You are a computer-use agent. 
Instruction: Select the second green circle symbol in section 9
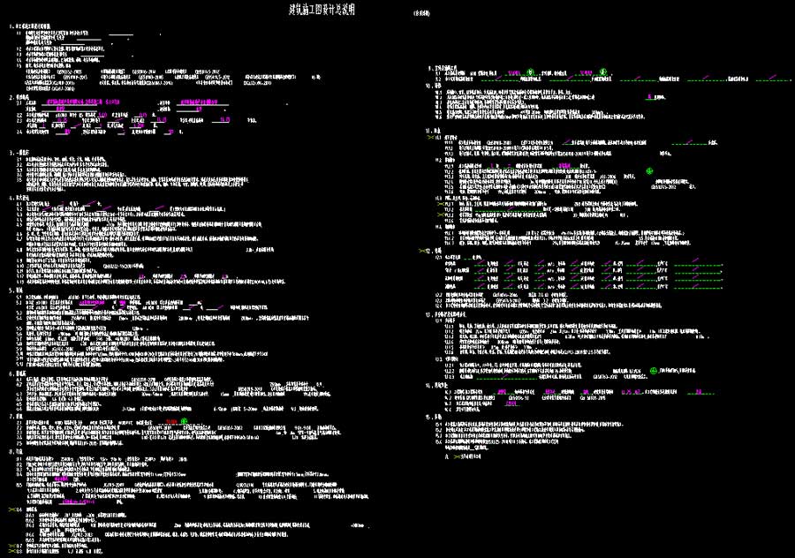[x=602, y=72]
